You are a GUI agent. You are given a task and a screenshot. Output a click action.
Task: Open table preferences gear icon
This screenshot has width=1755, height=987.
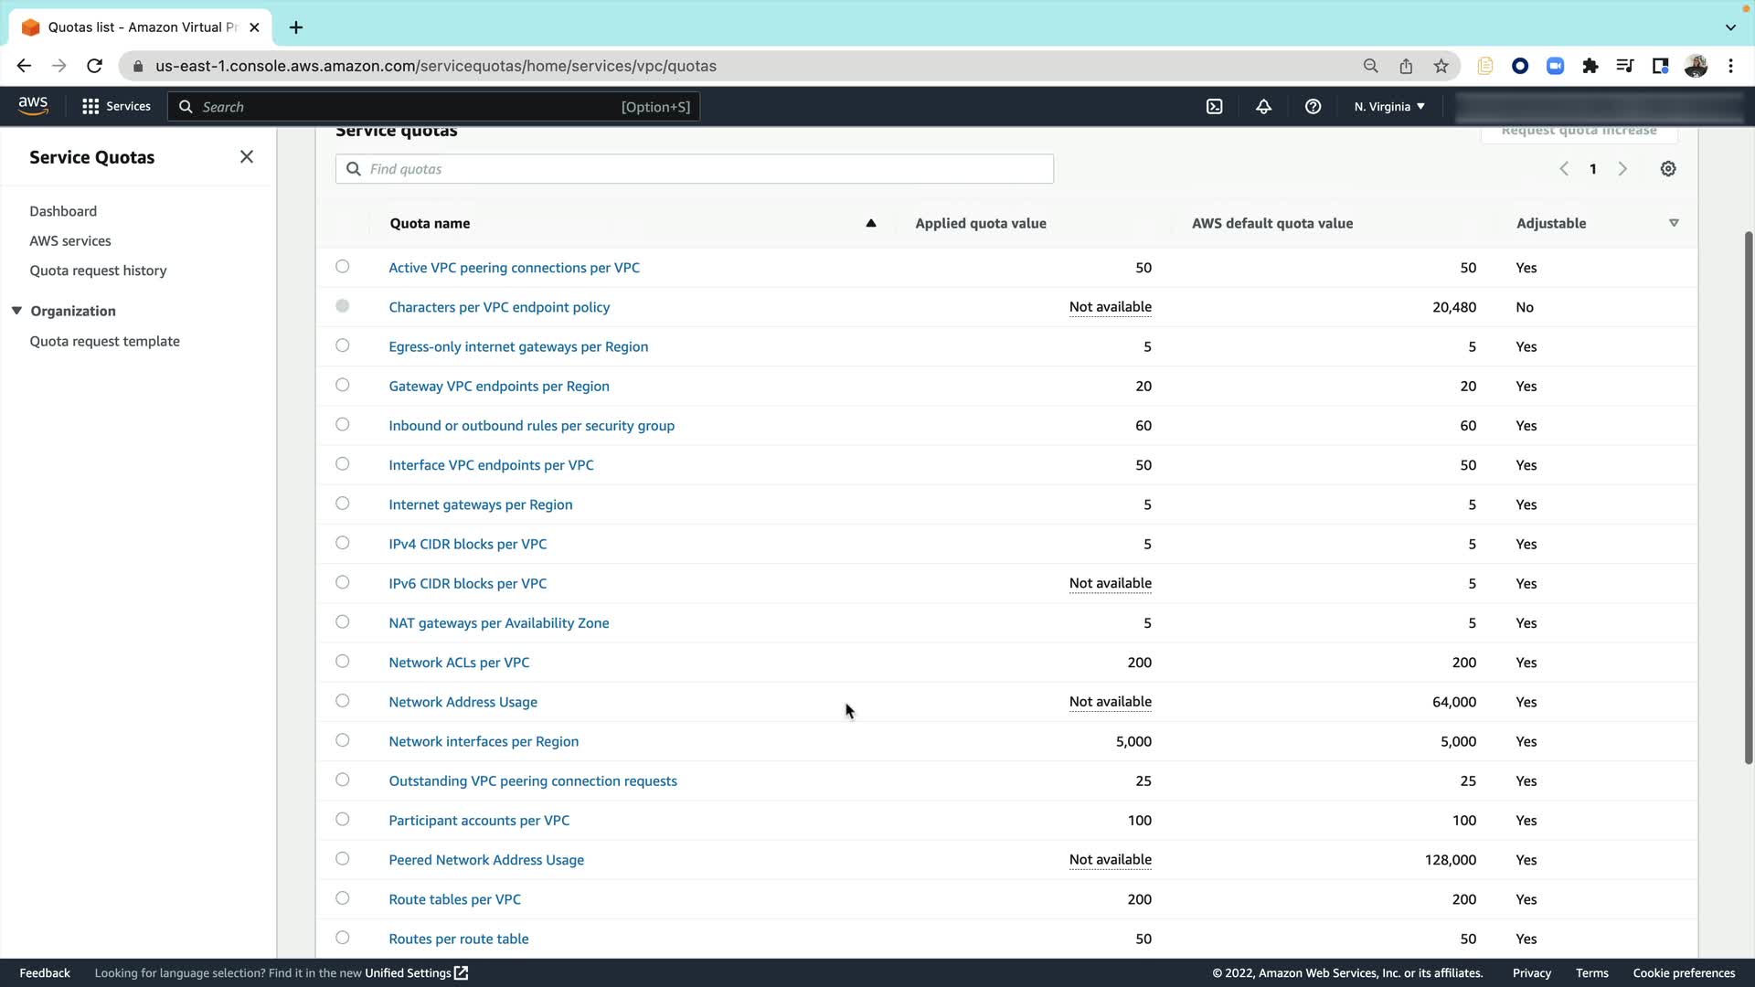point(1667,169)
